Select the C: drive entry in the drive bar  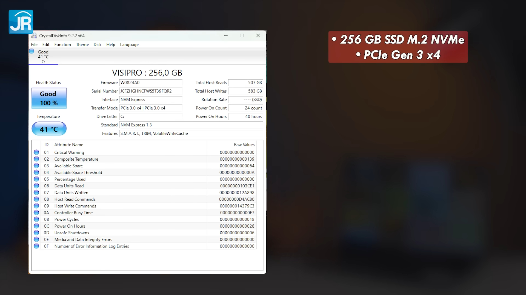tap(43, 57)
